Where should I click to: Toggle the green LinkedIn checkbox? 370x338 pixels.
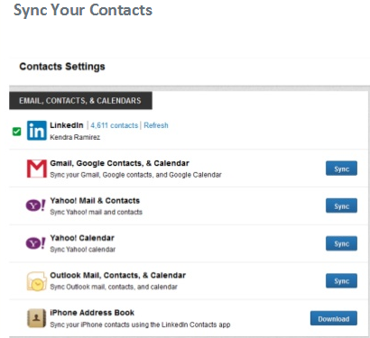17,132
